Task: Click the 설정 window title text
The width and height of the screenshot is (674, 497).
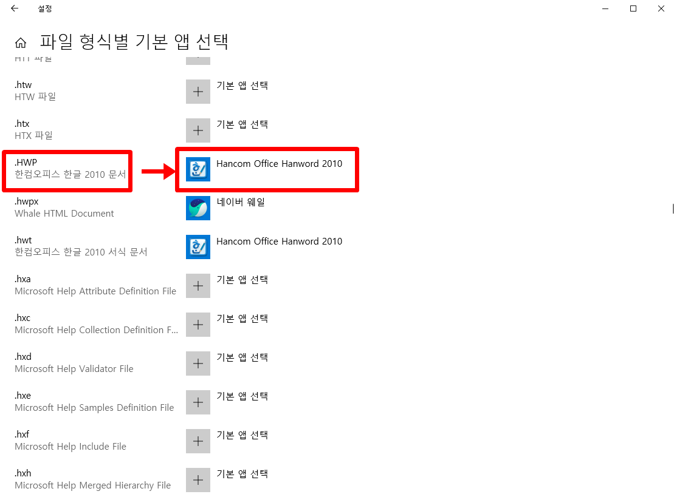Action: [x=45, y=8]
